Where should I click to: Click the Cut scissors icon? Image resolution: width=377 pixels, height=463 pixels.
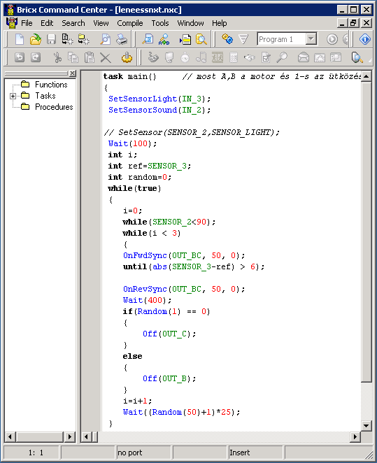pos(57,57)
